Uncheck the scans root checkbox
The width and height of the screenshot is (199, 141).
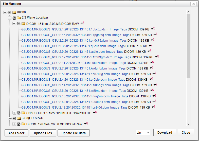[x=10, y=12]
